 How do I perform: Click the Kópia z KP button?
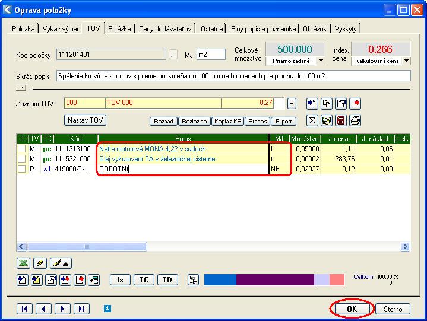228,121
